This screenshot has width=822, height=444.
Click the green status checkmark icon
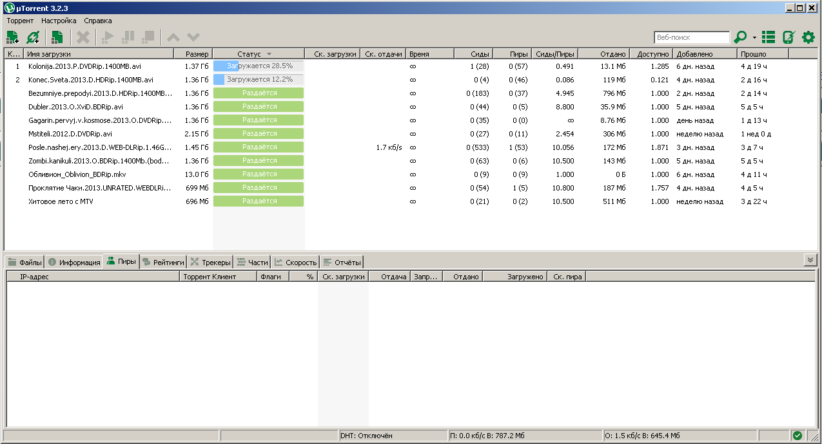click(x=798, y=436)
